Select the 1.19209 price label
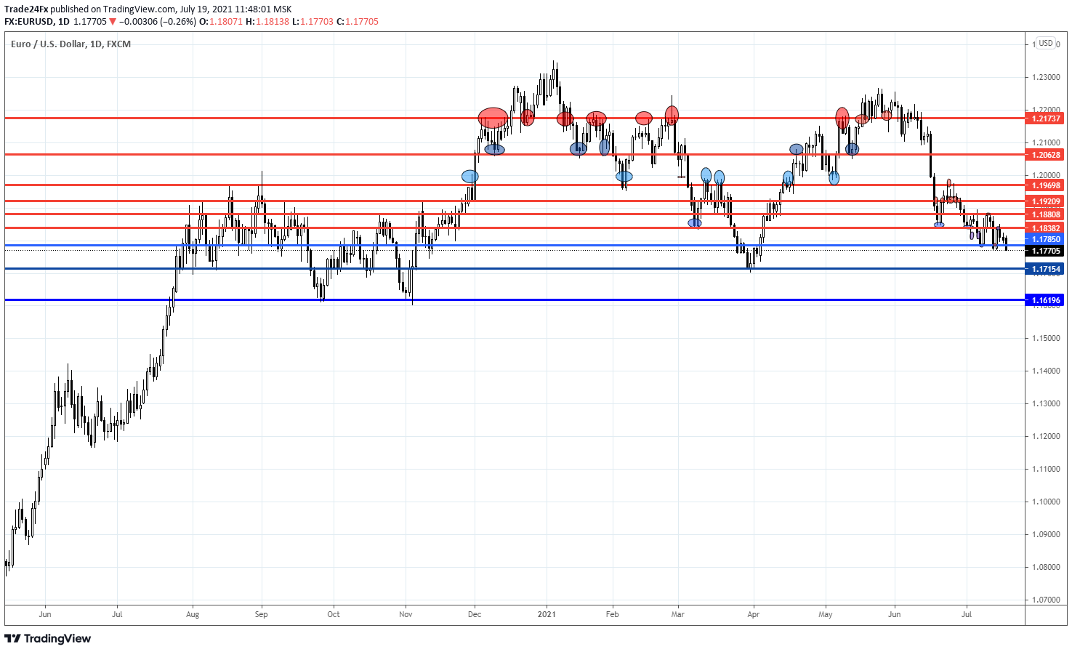Viewport: 1072px width, 652px height. (x=1045, y=201)
